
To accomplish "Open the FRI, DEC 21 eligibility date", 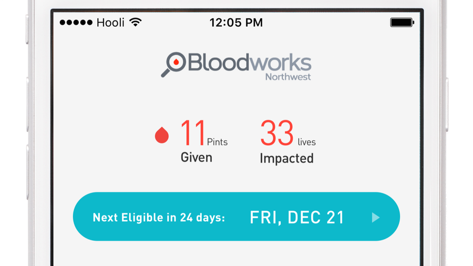I will coord(297,217).
